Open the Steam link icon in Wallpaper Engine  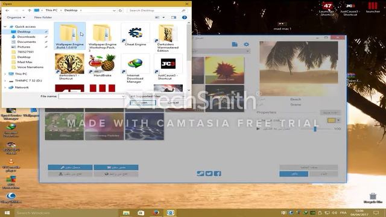coord(200,174)
